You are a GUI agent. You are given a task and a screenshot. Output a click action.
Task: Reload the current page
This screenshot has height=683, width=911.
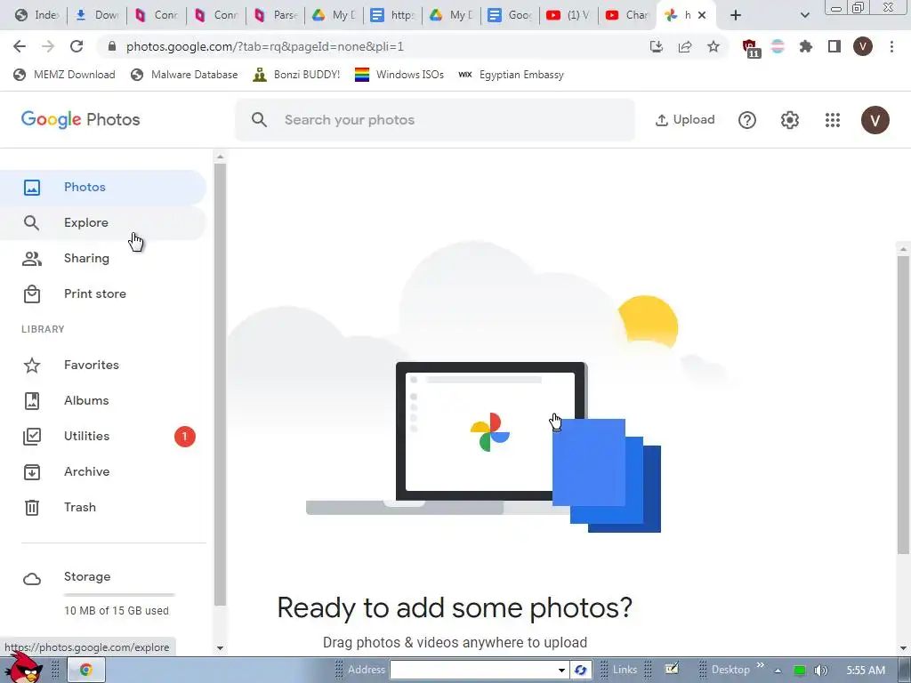77,46
